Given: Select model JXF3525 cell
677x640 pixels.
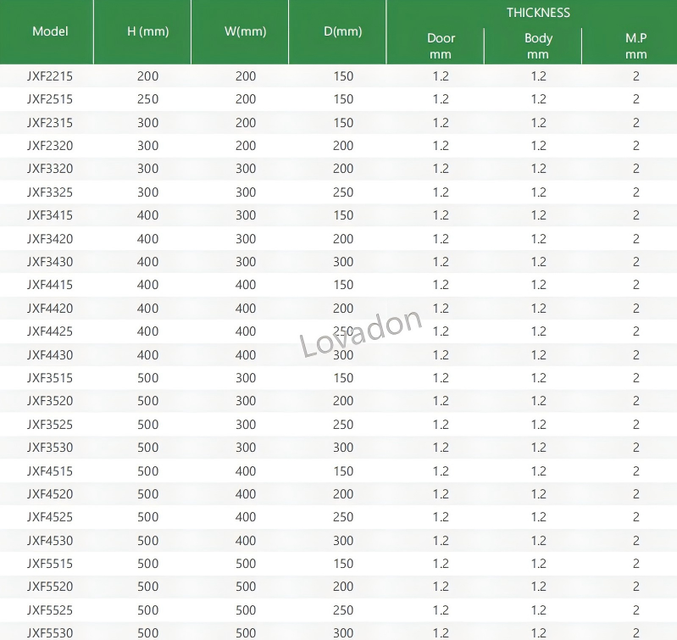Looking at the screenshot, I should coord(50,425).
